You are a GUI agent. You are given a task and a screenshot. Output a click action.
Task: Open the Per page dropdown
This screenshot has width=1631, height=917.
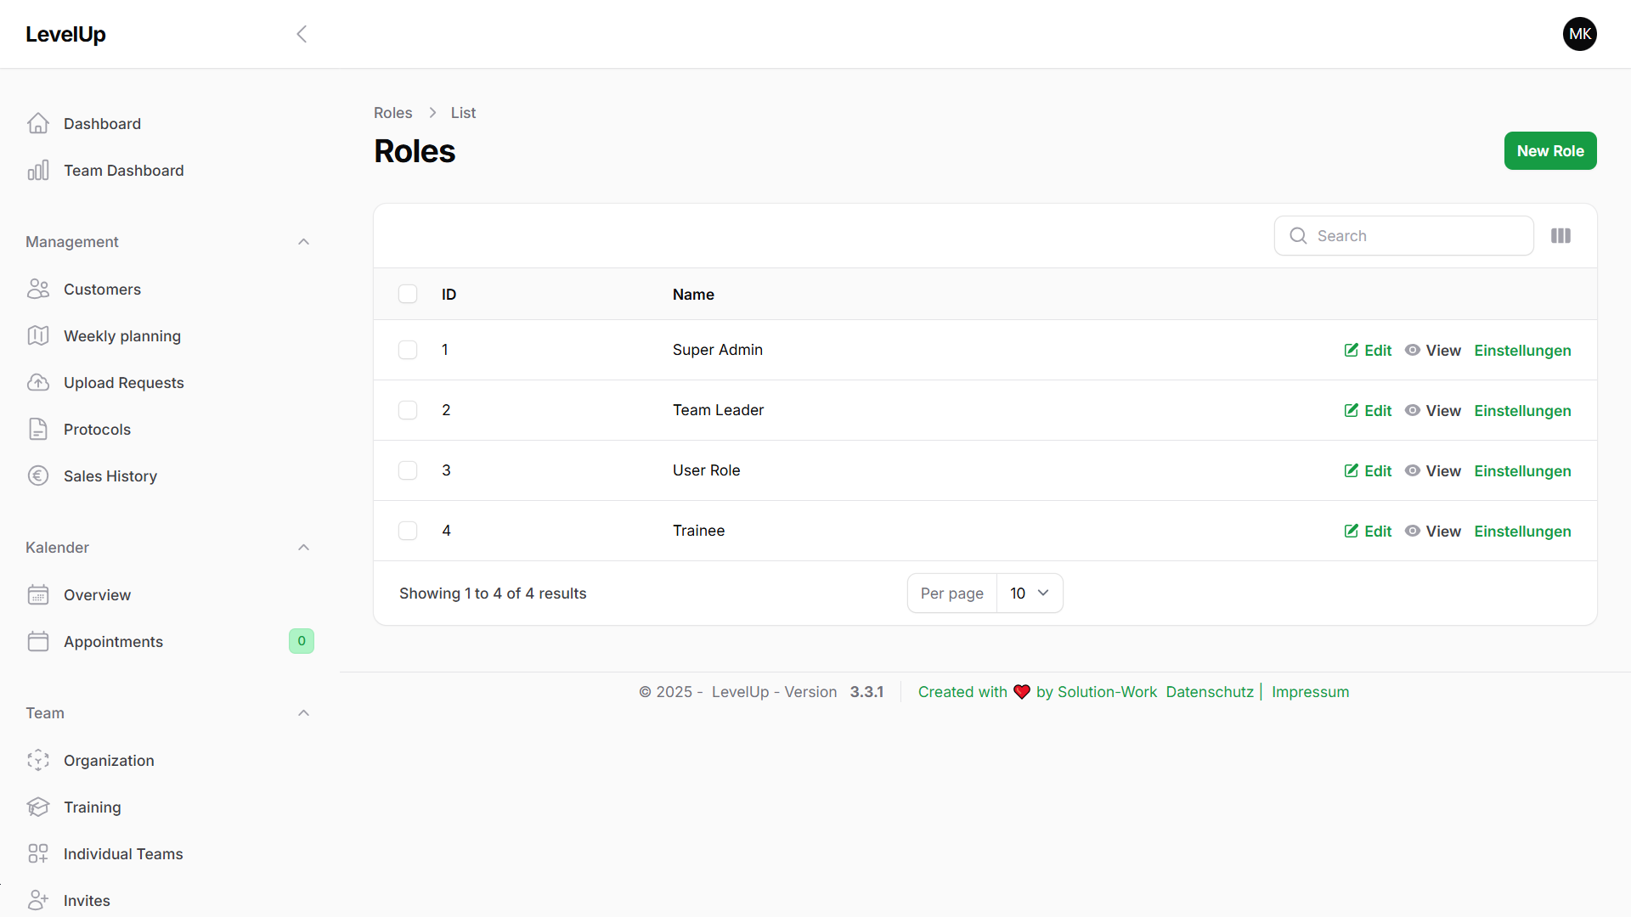[x=1029, y=594]
